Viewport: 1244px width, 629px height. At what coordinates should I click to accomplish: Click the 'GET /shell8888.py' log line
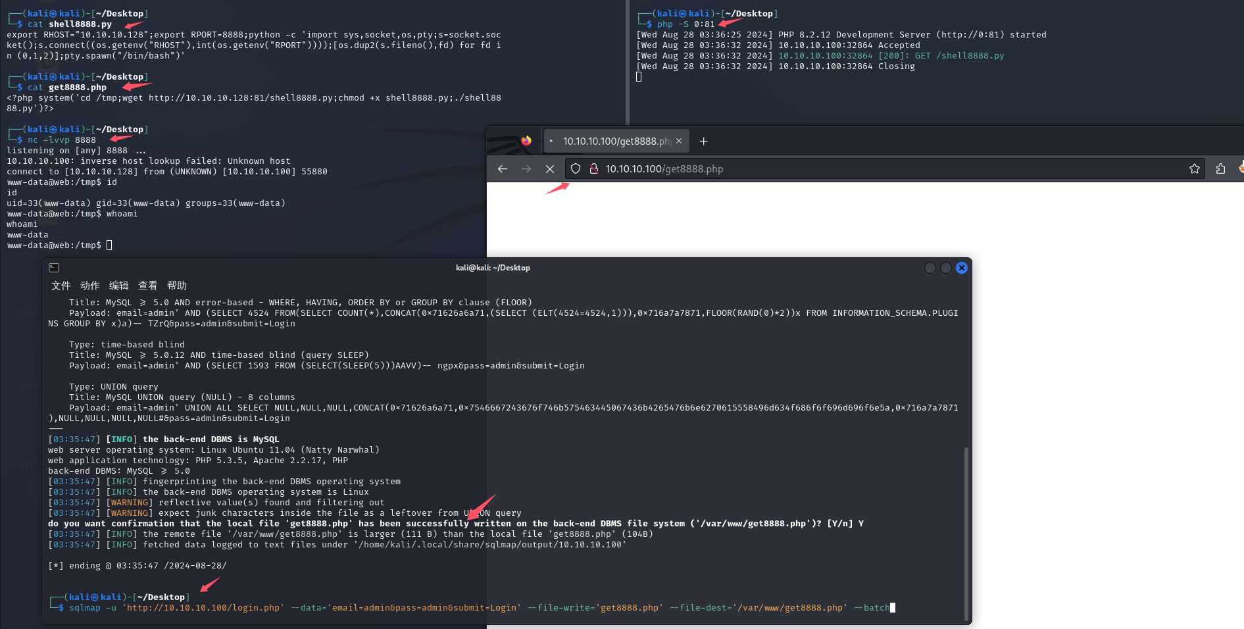pyautogui.click(x=820, y=56)
